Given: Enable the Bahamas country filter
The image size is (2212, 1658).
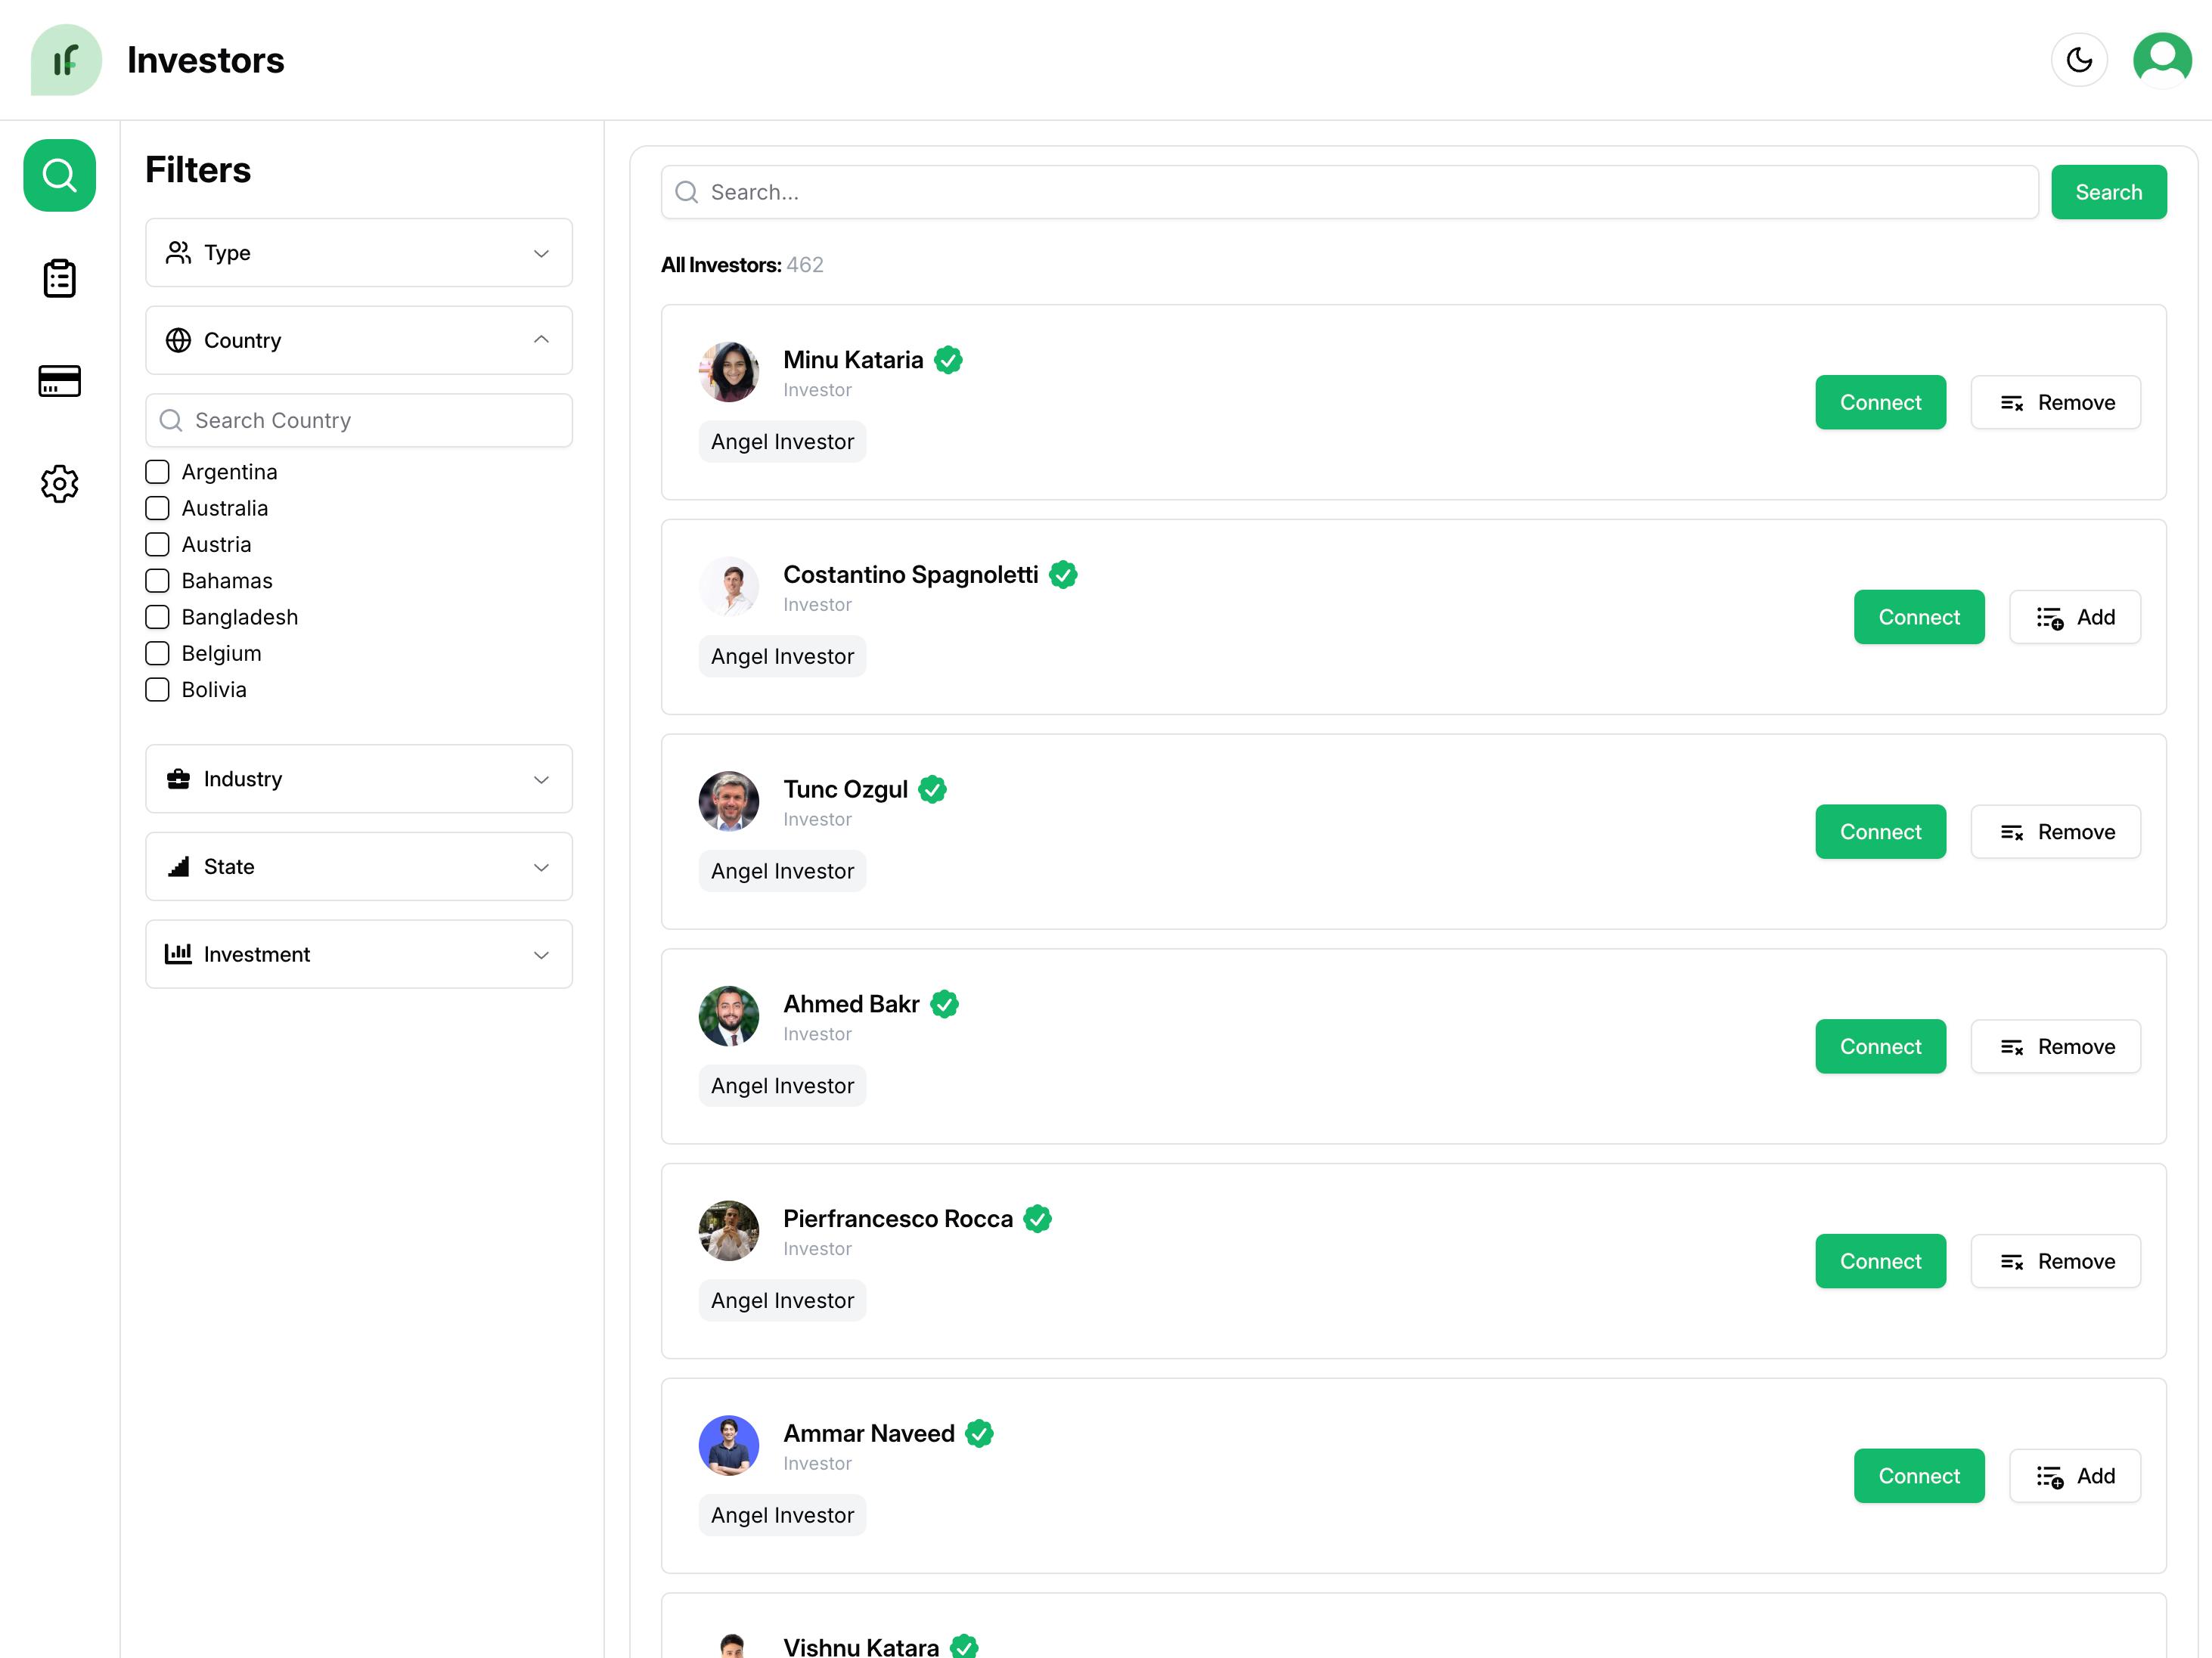Looking at the screenshot, I should [157, 581].
